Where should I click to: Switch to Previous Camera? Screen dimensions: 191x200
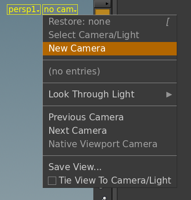point(110,117)
